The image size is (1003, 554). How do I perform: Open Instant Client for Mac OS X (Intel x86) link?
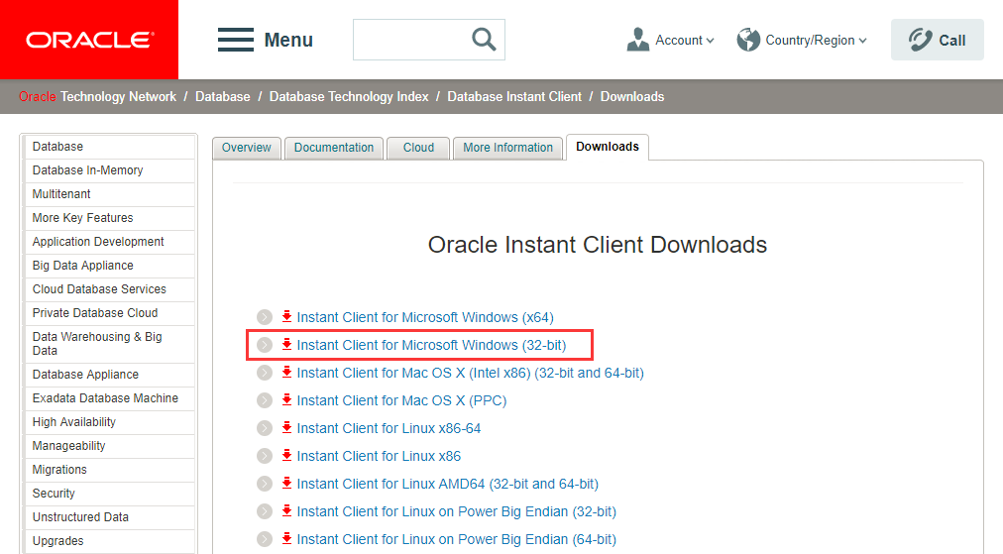470,373
